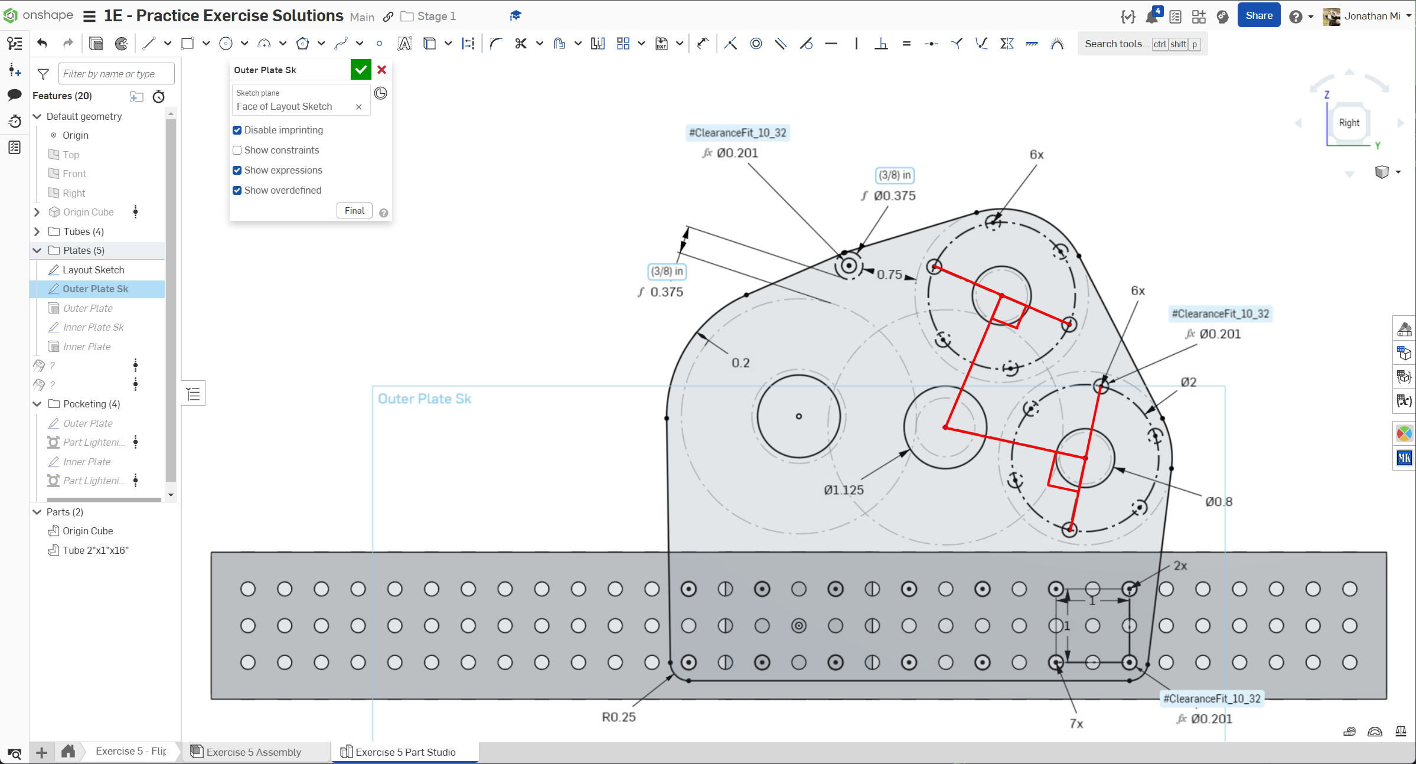Apply the Equal constraint tool
This screenshot has height=764, width=1416.
coord(906,43)
